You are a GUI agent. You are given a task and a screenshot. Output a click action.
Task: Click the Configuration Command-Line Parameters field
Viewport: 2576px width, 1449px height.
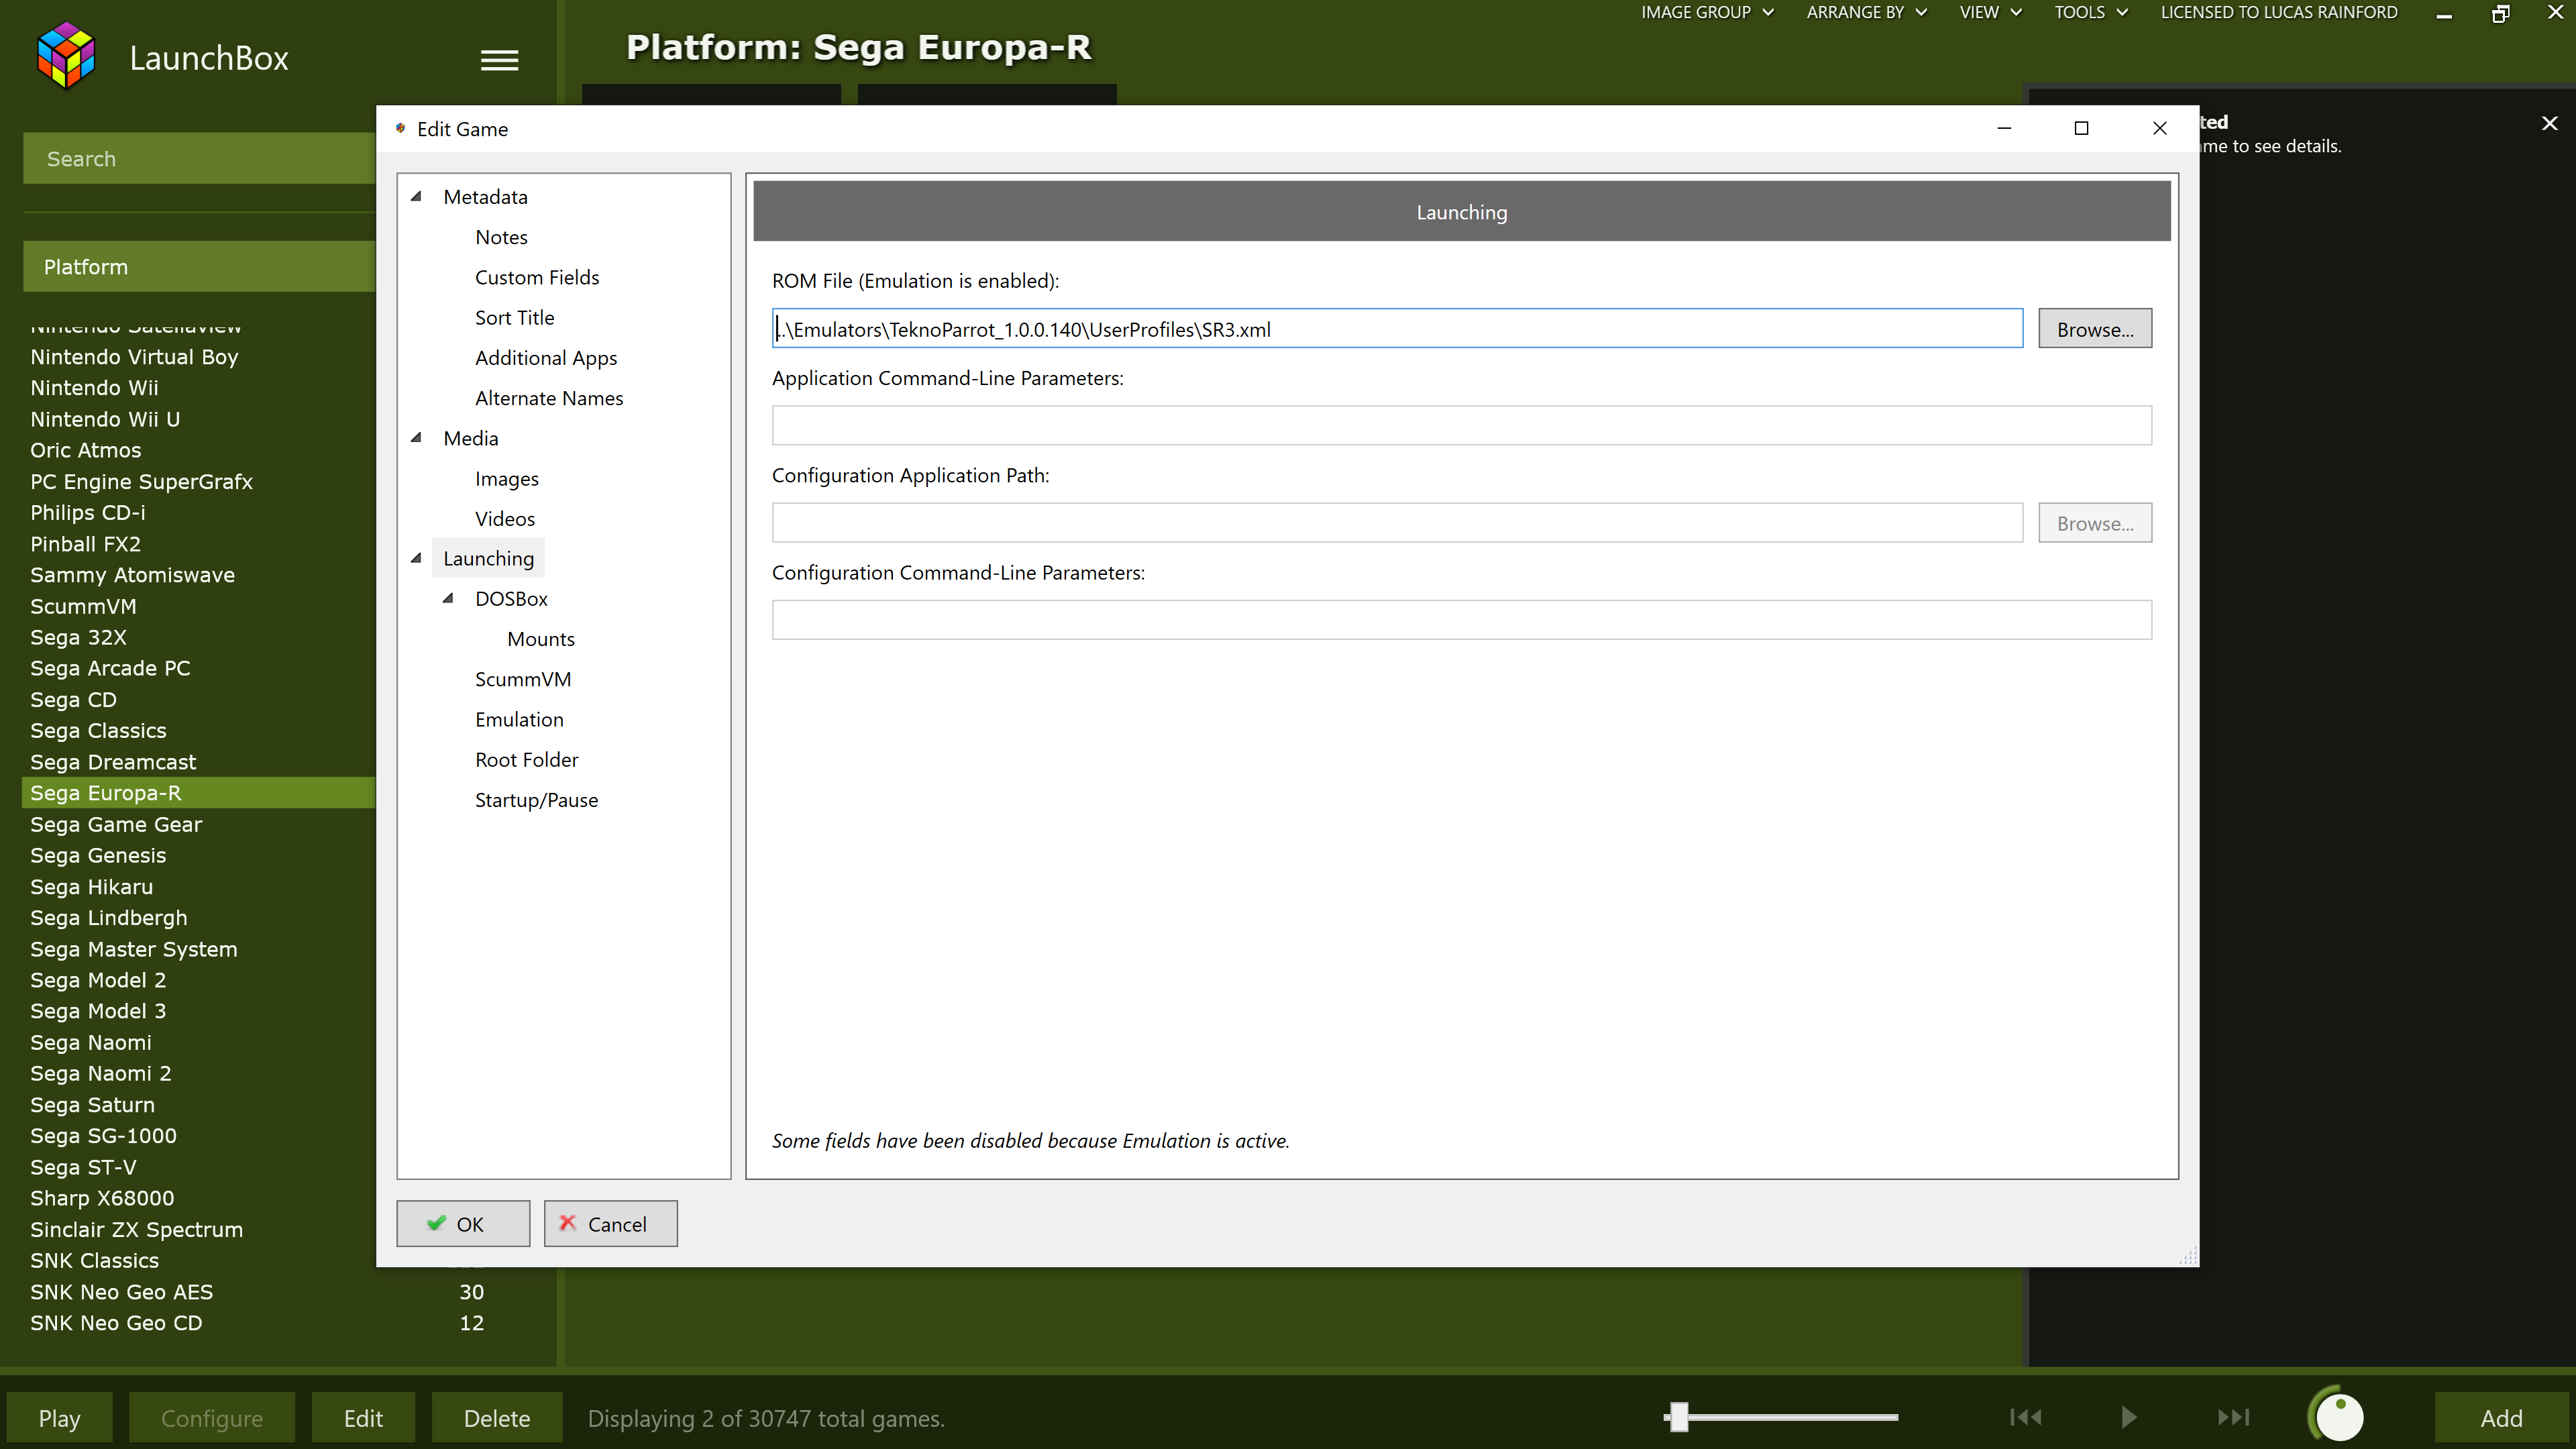[x=1461, y=620]
